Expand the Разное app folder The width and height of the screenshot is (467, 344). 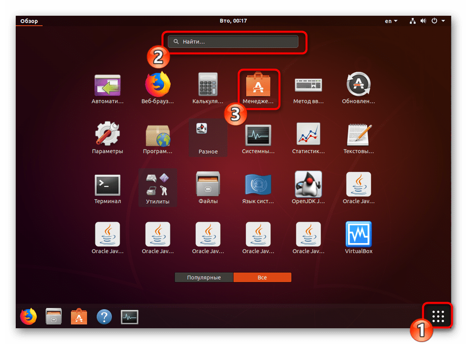tap(208, 137)
